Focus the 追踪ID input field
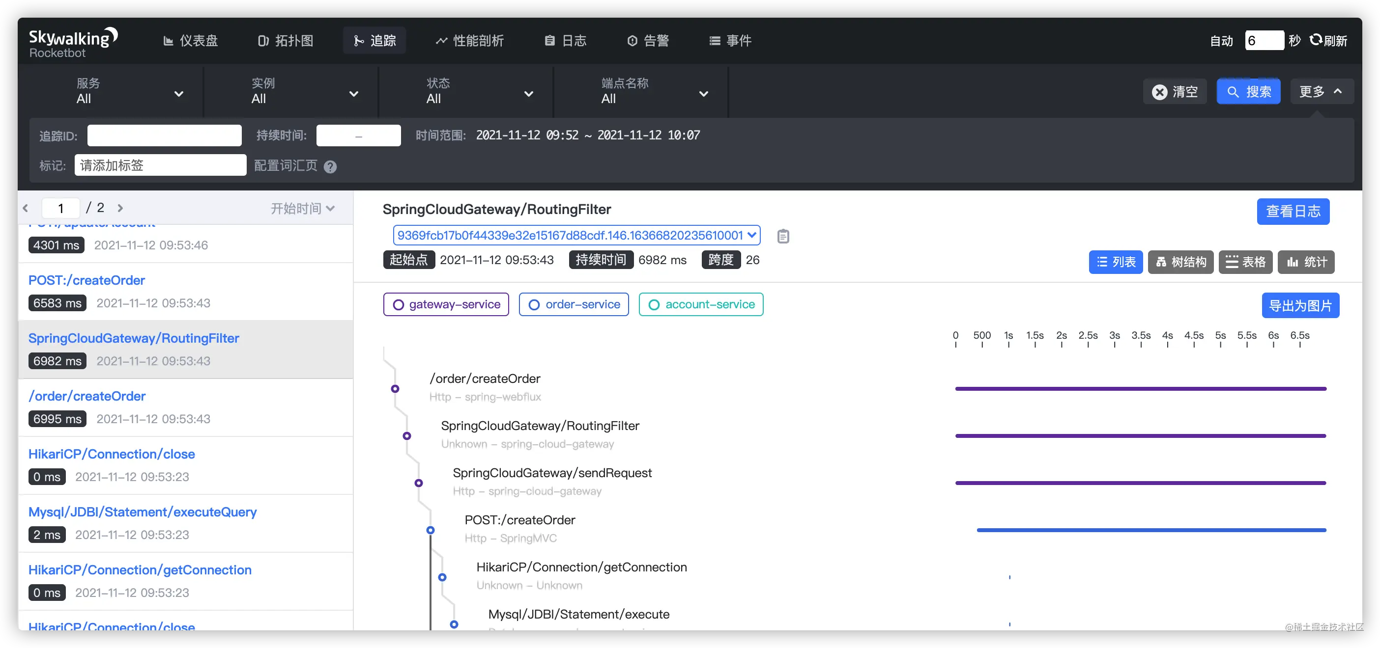 [165, 135]
